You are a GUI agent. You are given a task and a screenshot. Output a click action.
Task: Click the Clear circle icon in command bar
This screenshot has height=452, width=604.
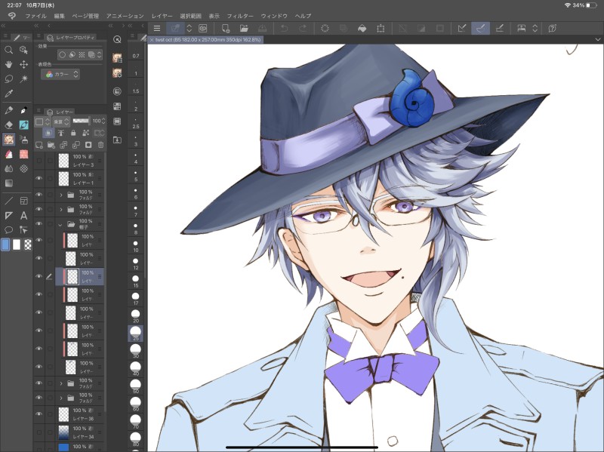pos(325,28)
